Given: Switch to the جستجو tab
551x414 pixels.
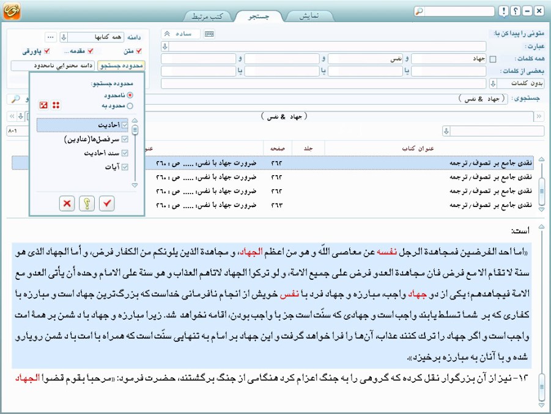Looking at the screenshot, I should tap(259, 16).
